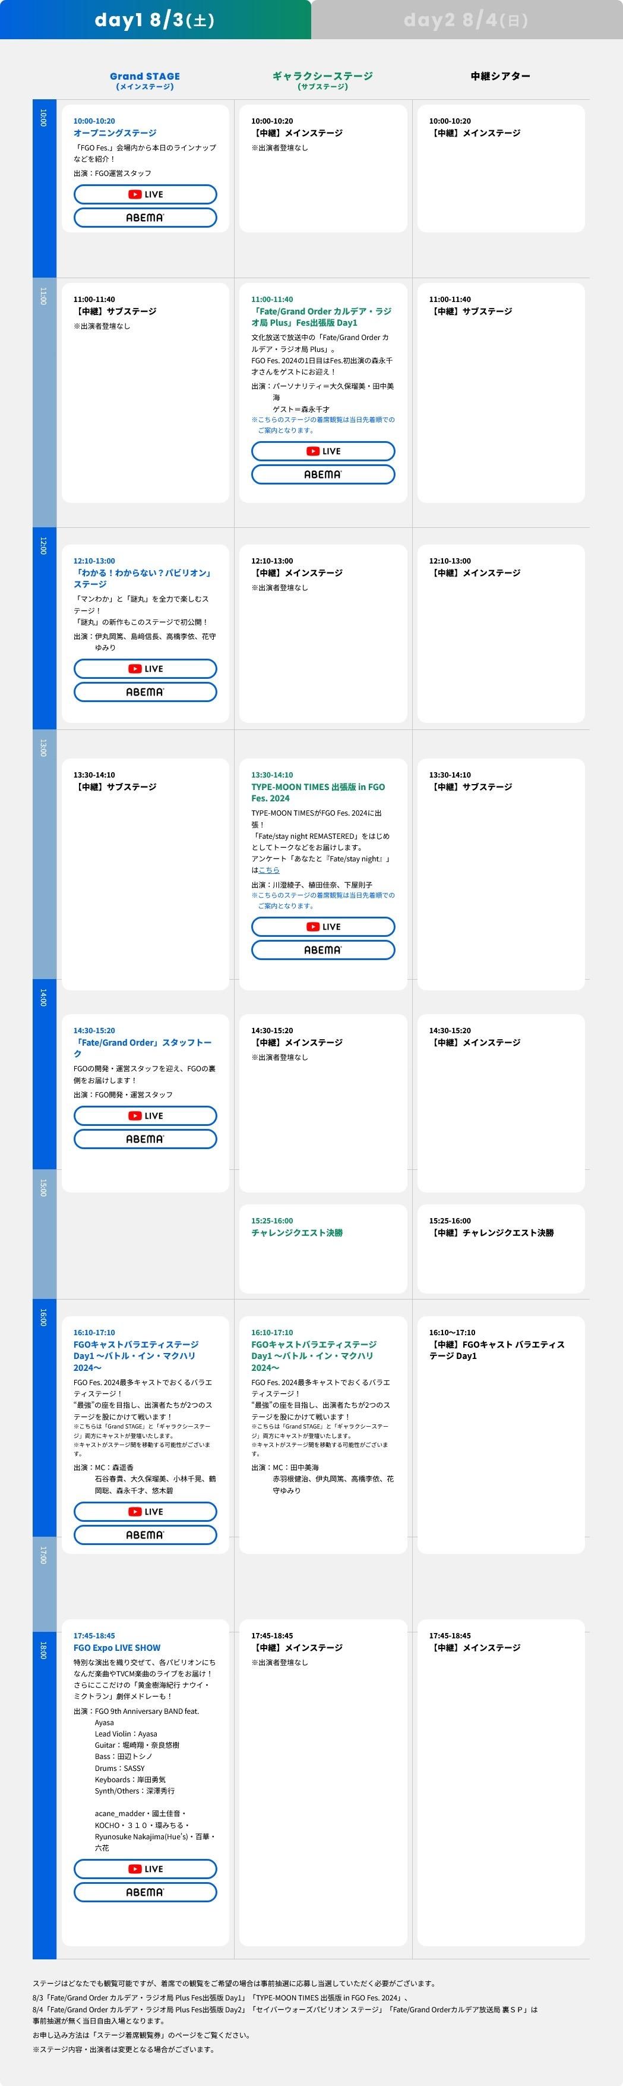This screenshot has width=623, height=2086.
Task: Click the footer note ※ステージ内容・出演者は変更となる場合
Action: tap(124, 2050)
